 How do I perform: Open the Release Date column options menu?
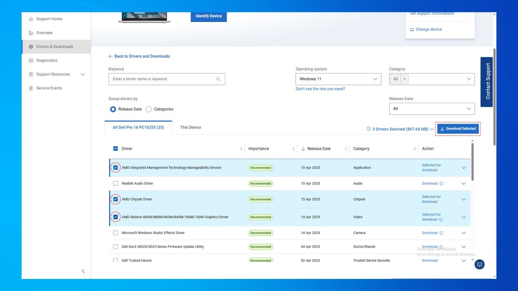tap(346, 149)
